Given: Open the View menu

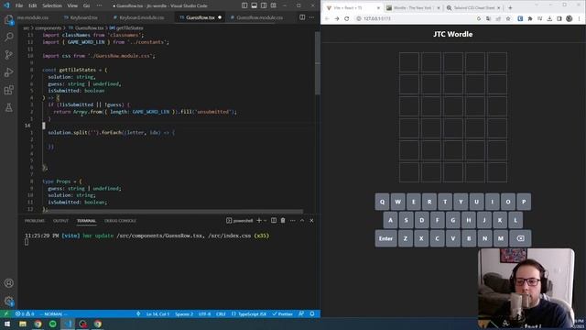Looking at the screenshot, I should click(x=72, y=5).
